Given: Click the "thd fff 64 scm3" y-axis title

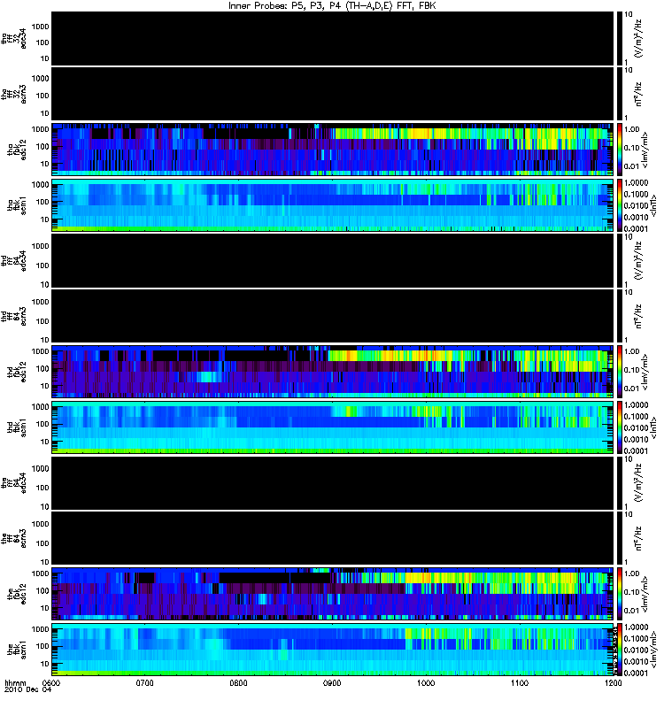Looking at the screenshot, I should (14, 316).
